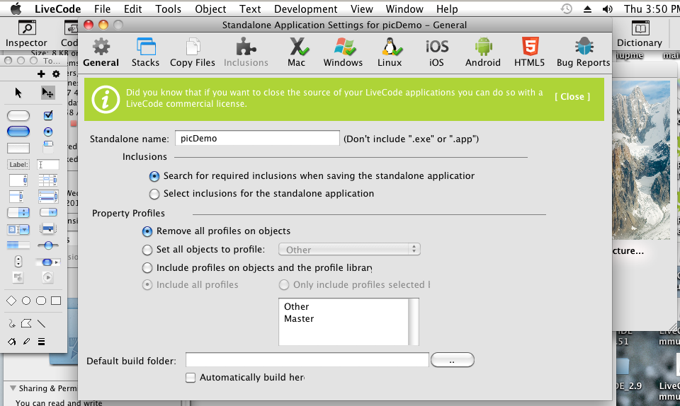
Task: Select 'Include profiles on objects' radio option
Action: point(147,268)
